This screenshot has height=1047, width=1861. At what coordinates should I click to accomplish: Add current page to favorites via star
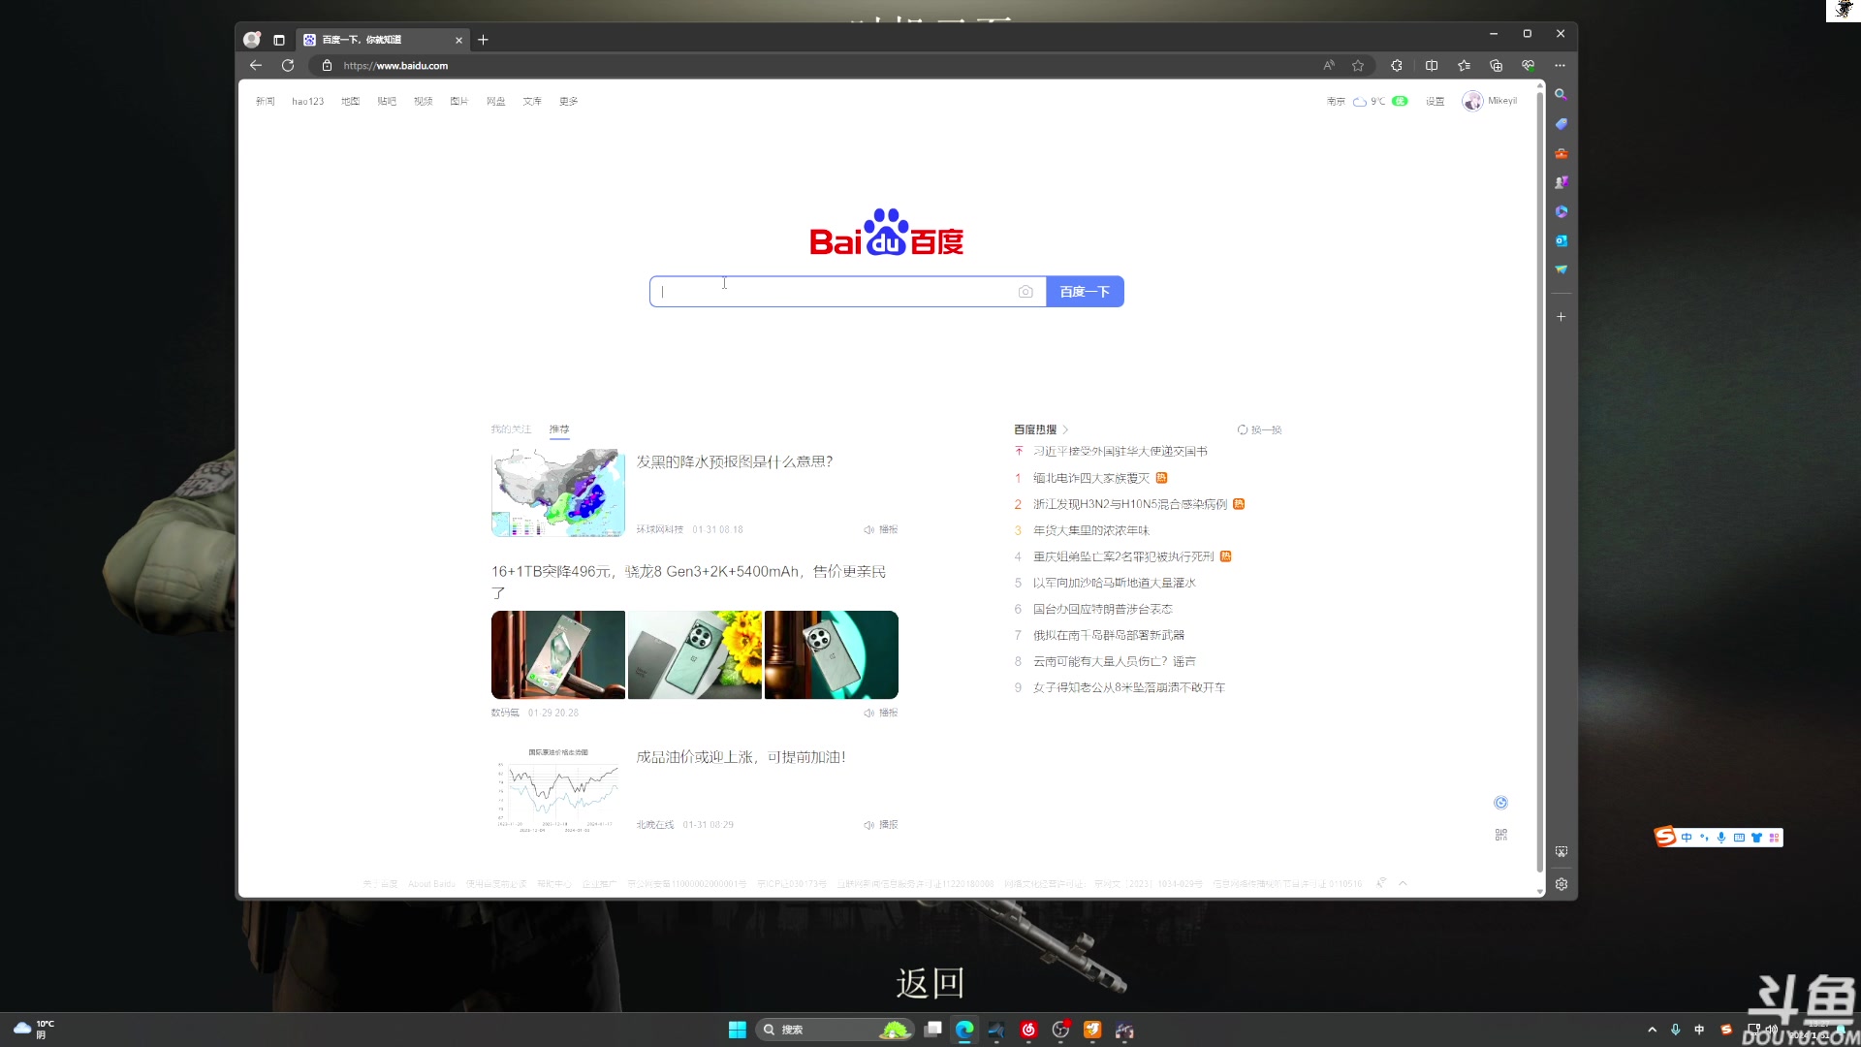1358,65
